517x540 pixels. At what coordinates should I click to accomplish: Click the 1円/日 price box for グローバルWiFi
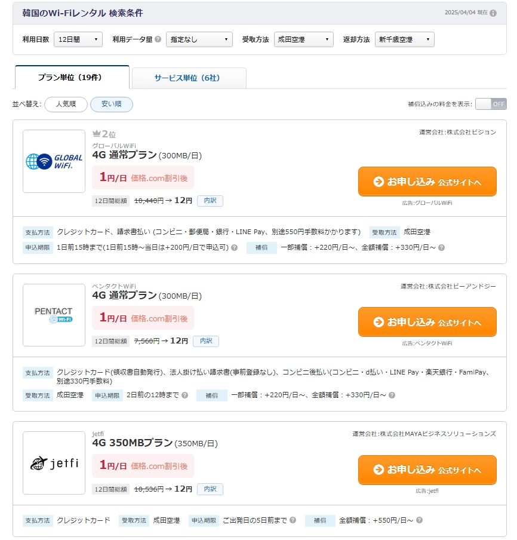tap(143, 177)
